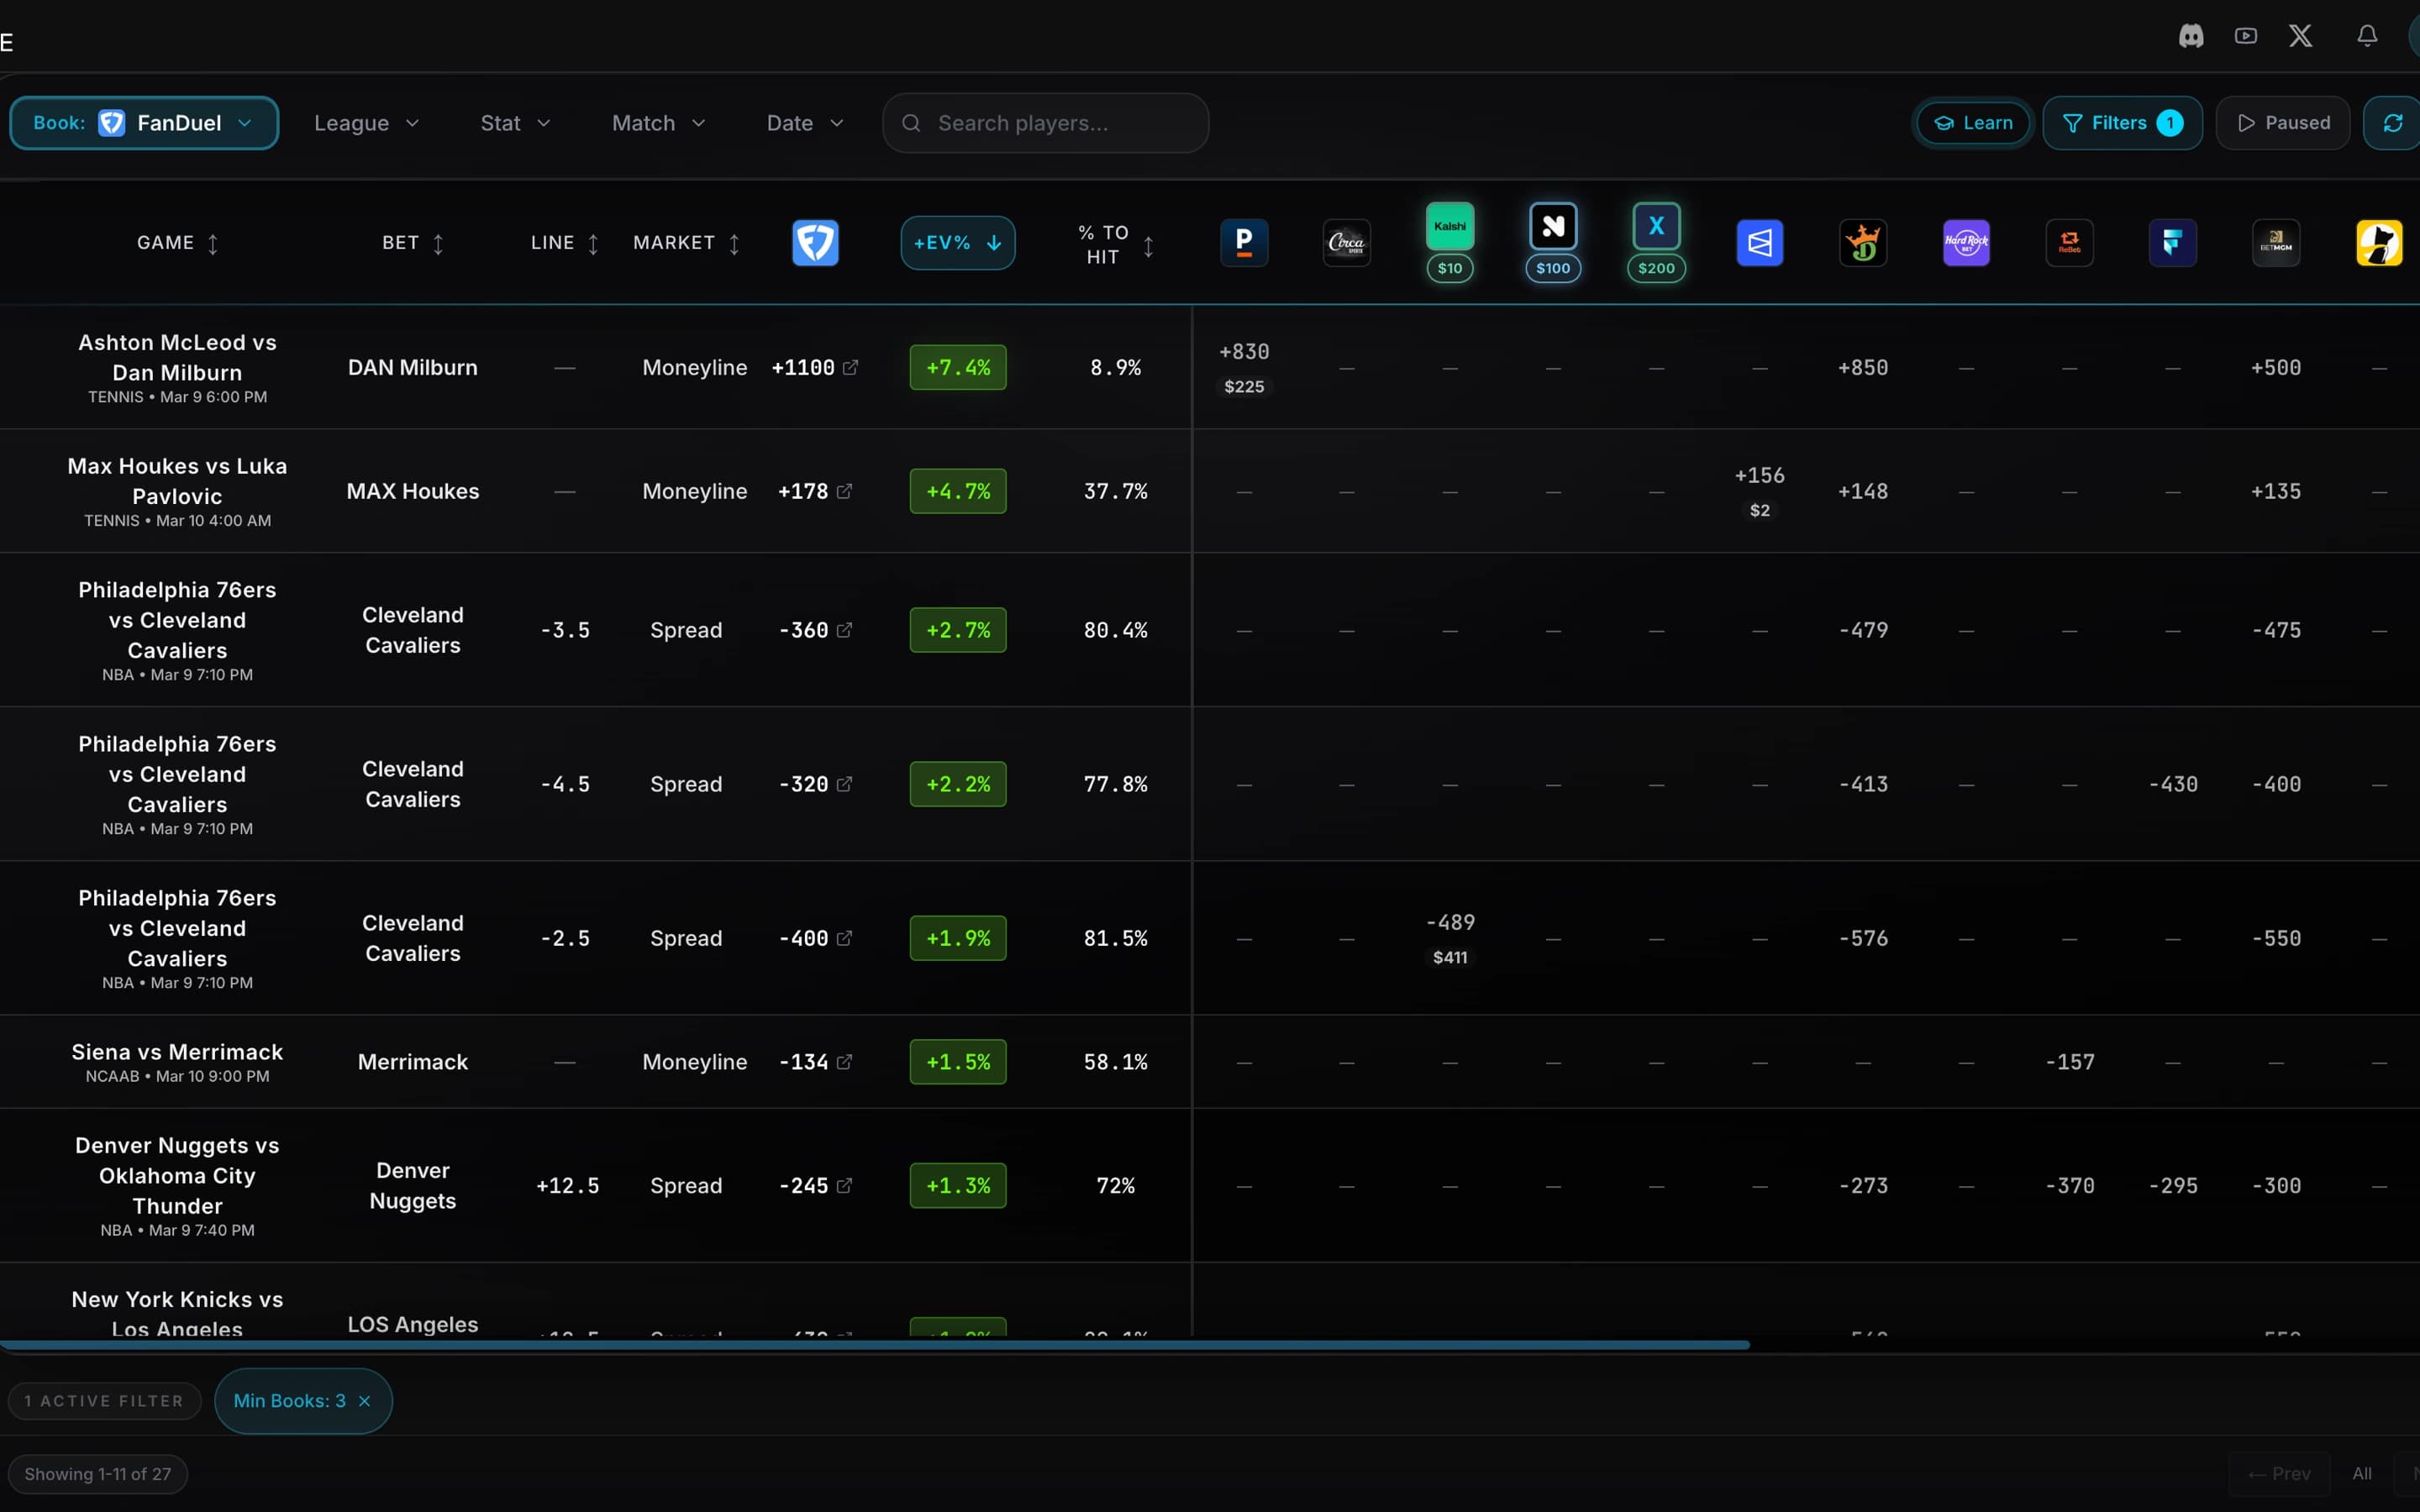Screen dimensions: 2420x1512
Task: Expand the Stat dropdown menu
Action: click(515, 122)
